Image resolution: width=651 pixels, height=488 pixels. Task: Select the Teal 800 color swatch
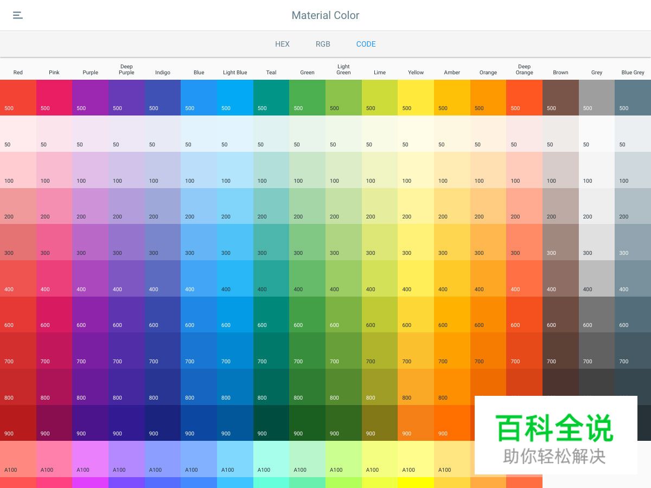point(271,387)
